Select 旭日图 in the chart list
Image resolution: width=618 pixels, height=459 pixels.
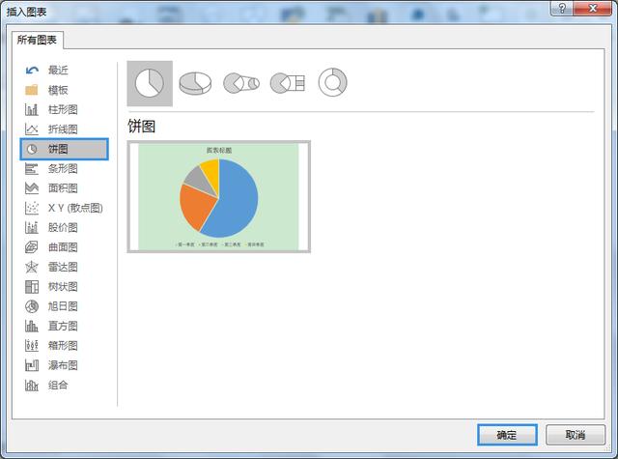[63, 306]
